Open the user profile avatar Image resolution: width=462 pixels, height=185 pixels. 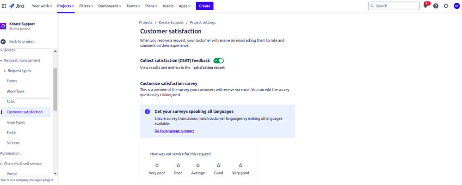[456, 6]
